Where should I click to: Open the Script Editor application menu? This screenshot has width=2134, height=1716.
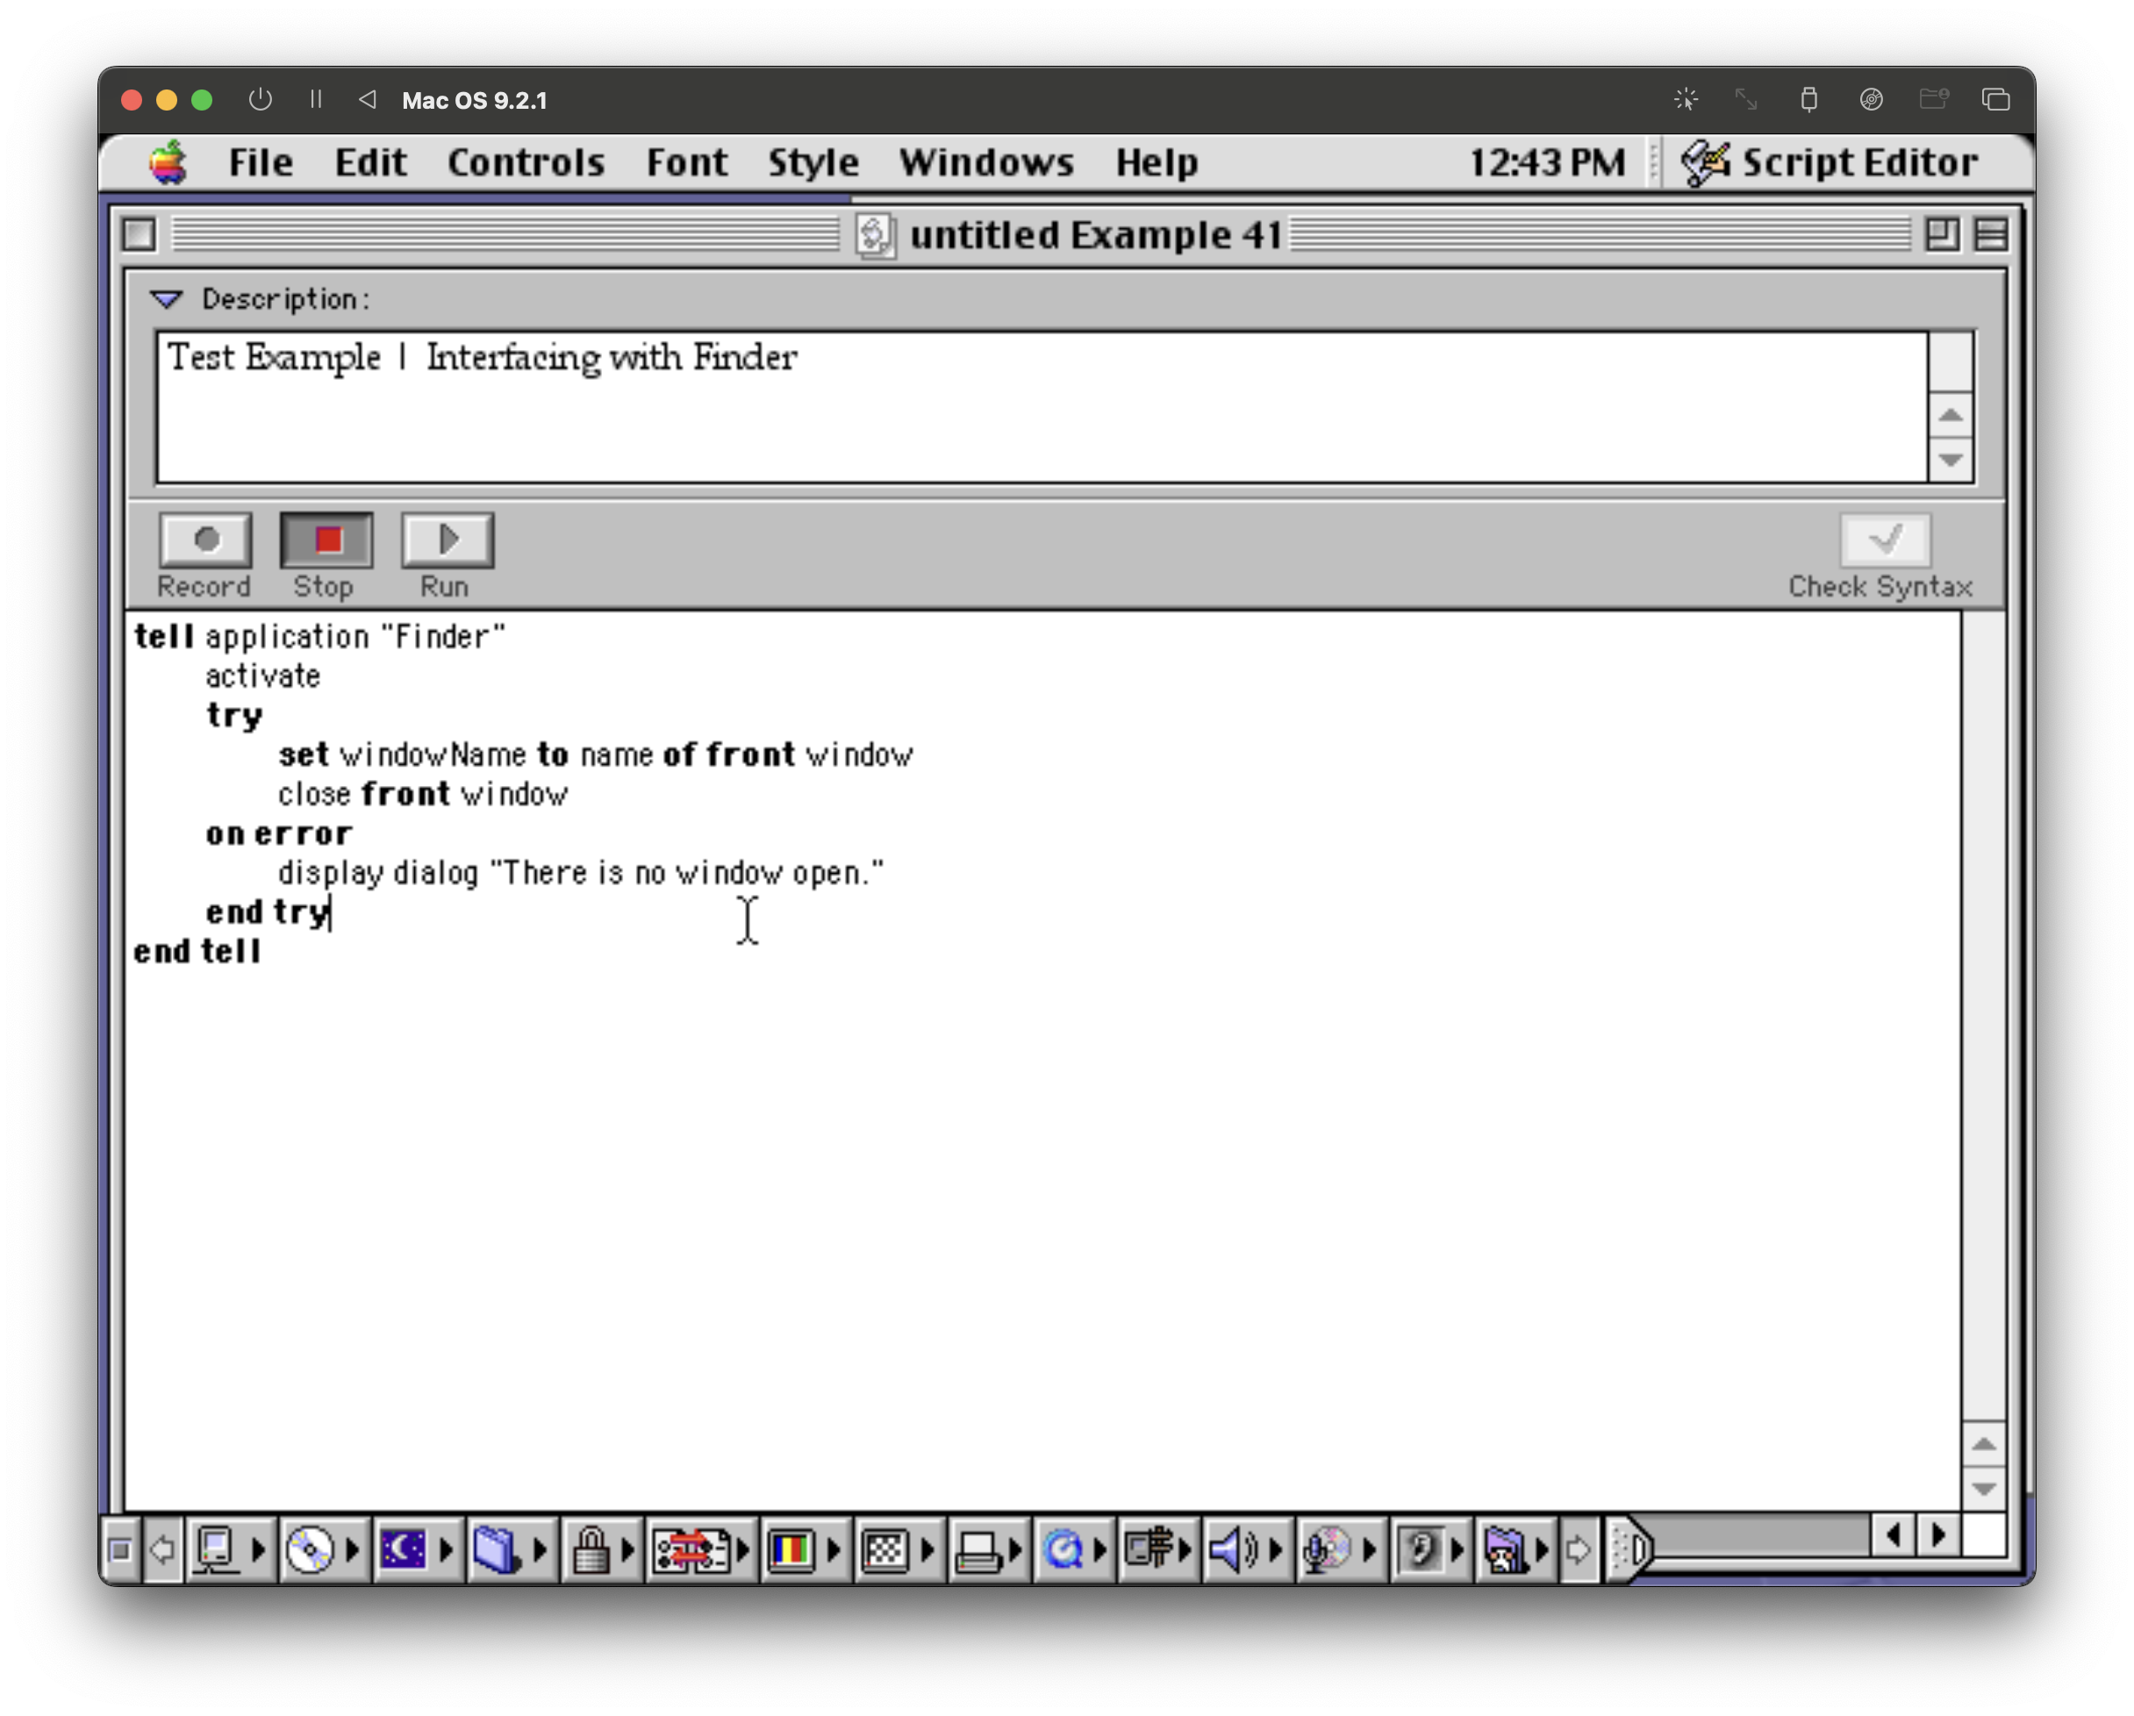point(1831,162)
